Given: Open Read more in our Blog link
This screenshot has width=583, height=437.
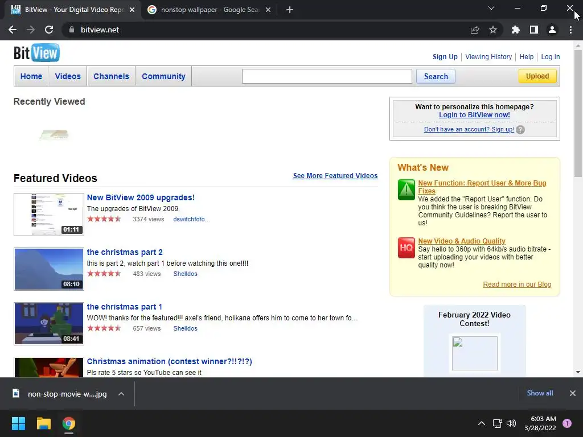Looking at the screenshot, I should (x=517, y=285).
